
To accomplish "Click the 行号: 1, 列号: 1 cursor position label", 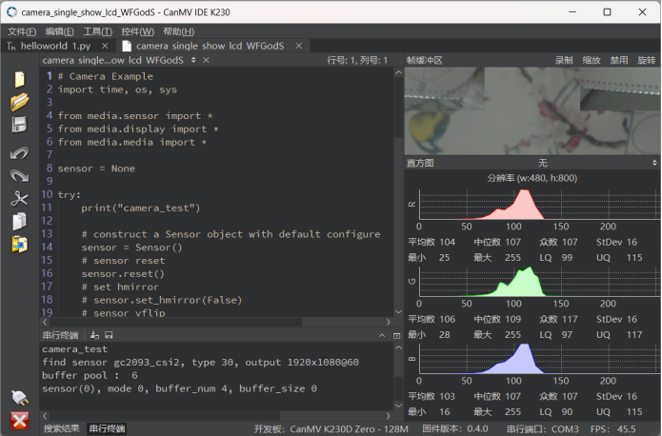I will coord(357,60).
